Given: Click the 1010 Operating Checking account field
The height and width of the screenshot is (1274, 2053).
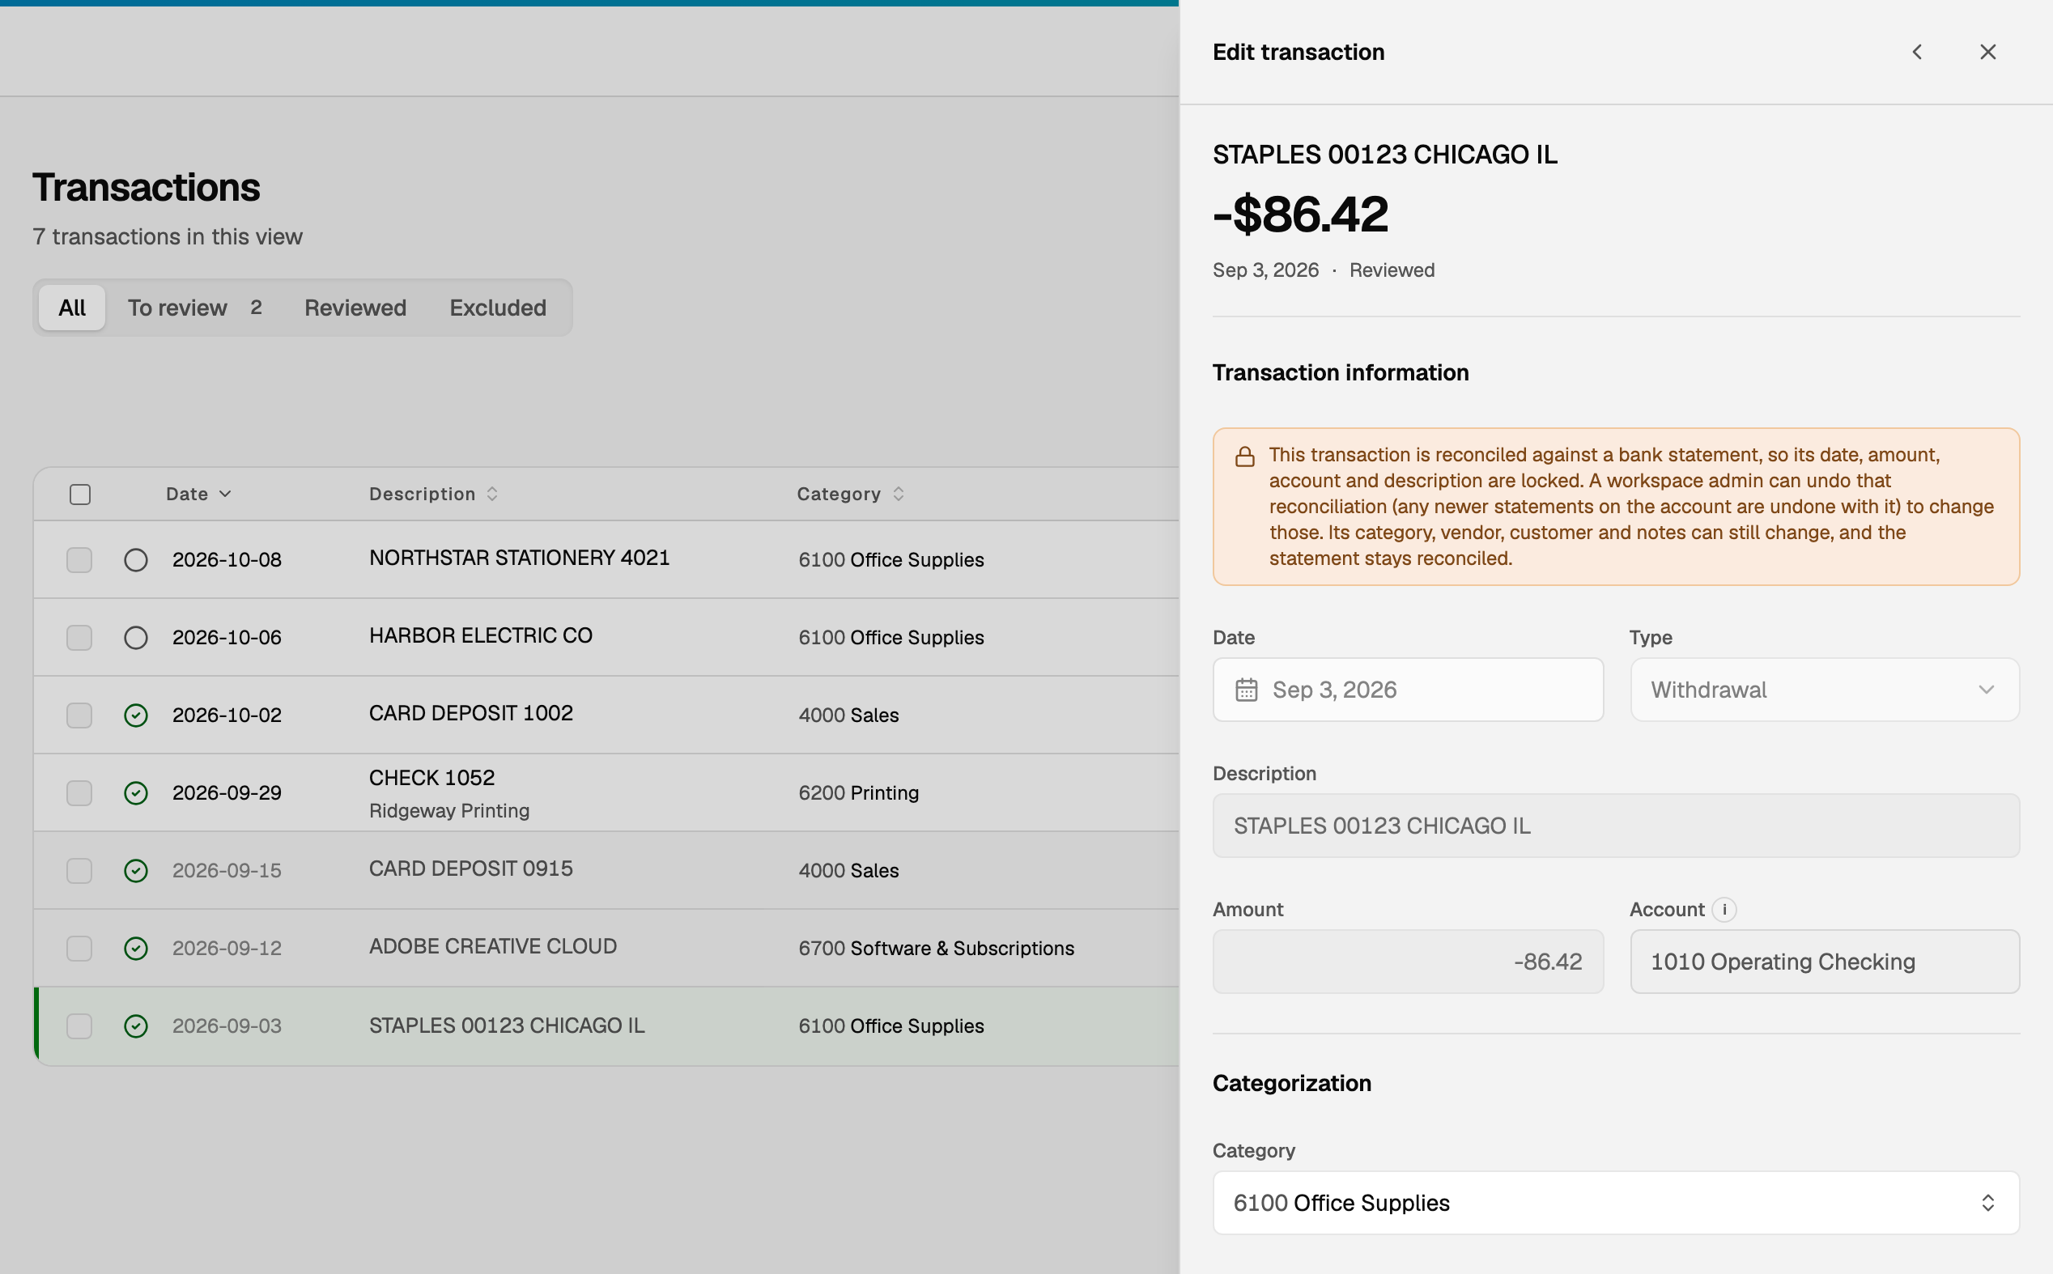Looking at the screenshot, I should [x=1825, y=962].
